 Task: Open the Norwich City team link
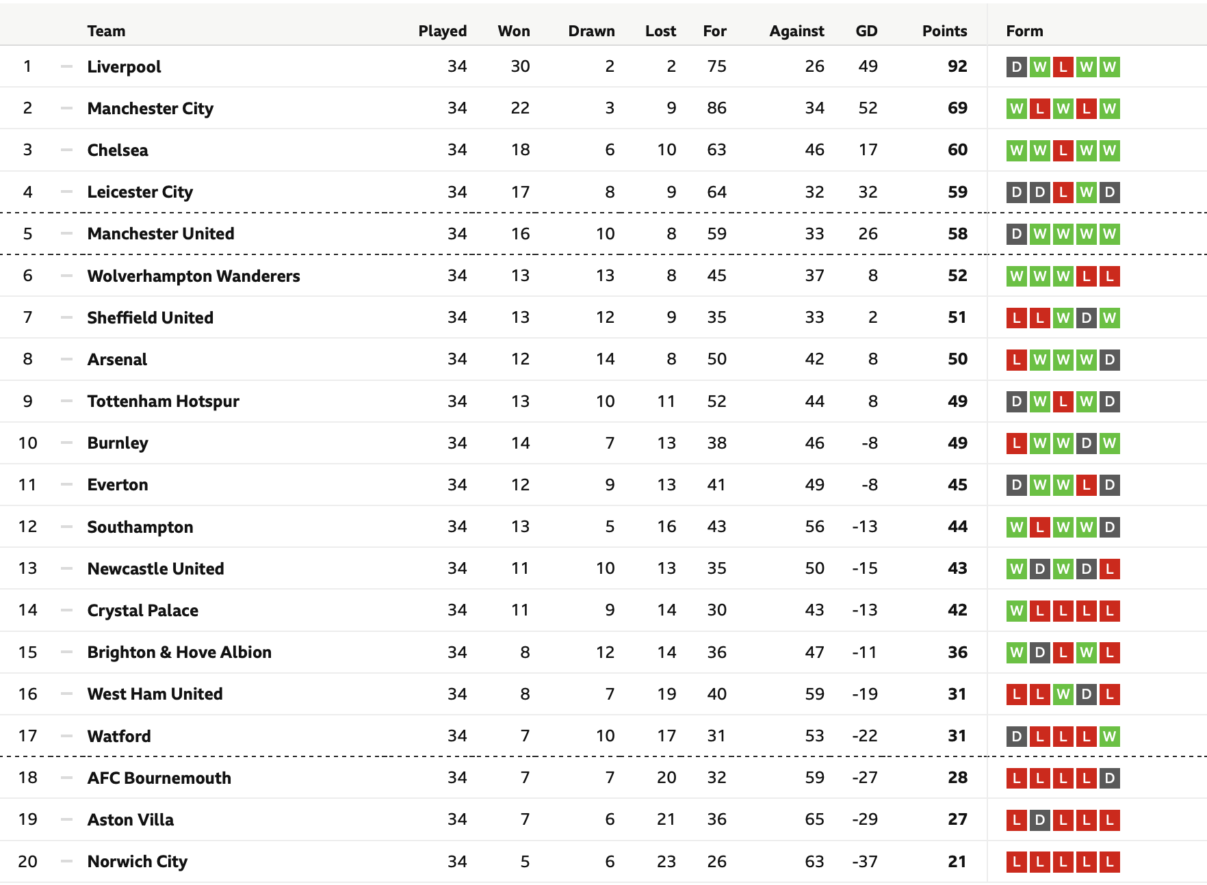coord(137,862)
